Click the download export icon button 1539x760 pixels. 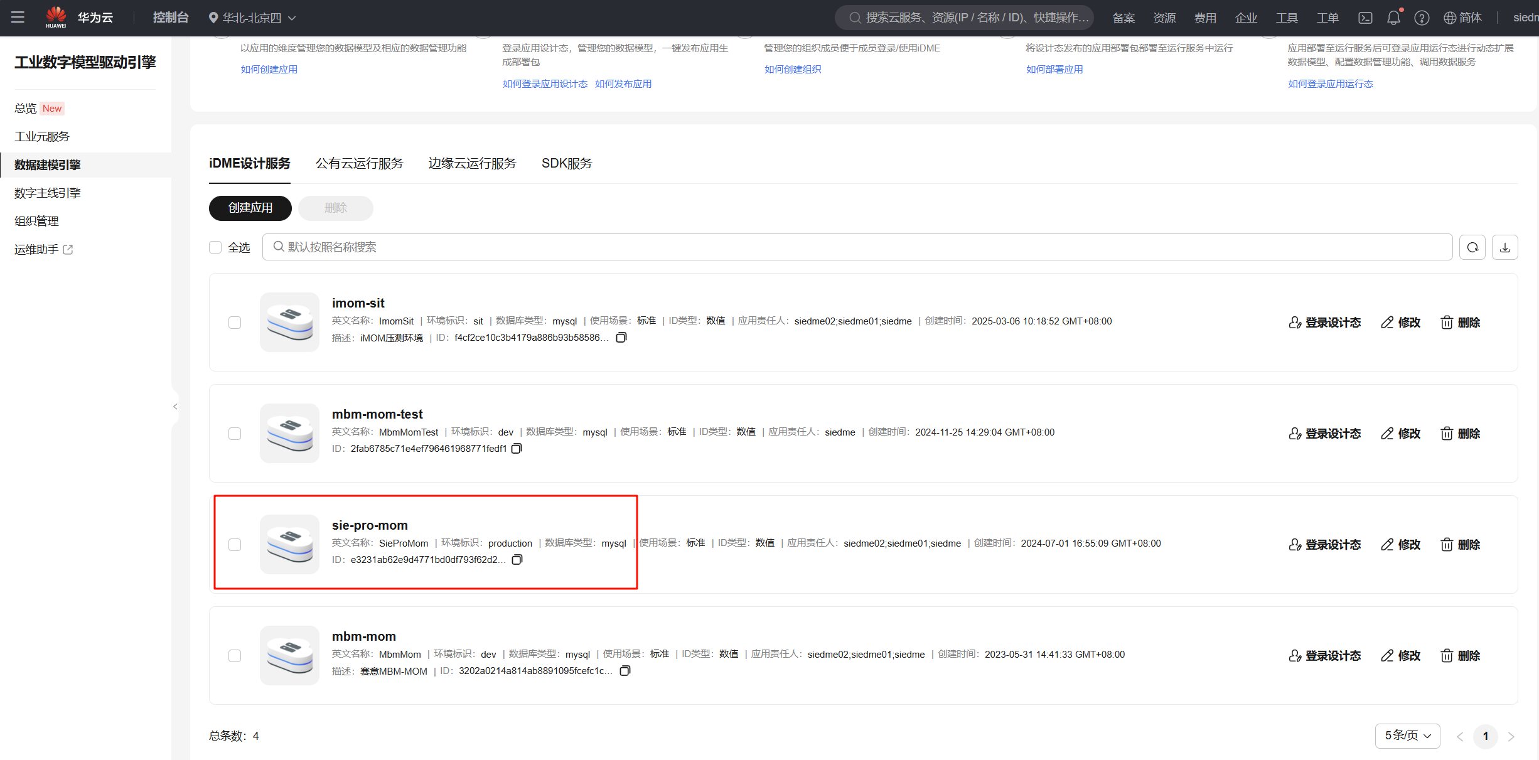[1504, 247]
